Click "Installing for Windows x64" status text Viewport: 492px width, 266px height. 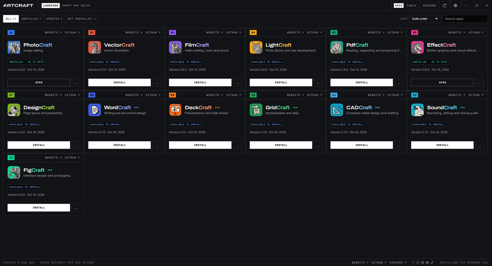[464, 263]
